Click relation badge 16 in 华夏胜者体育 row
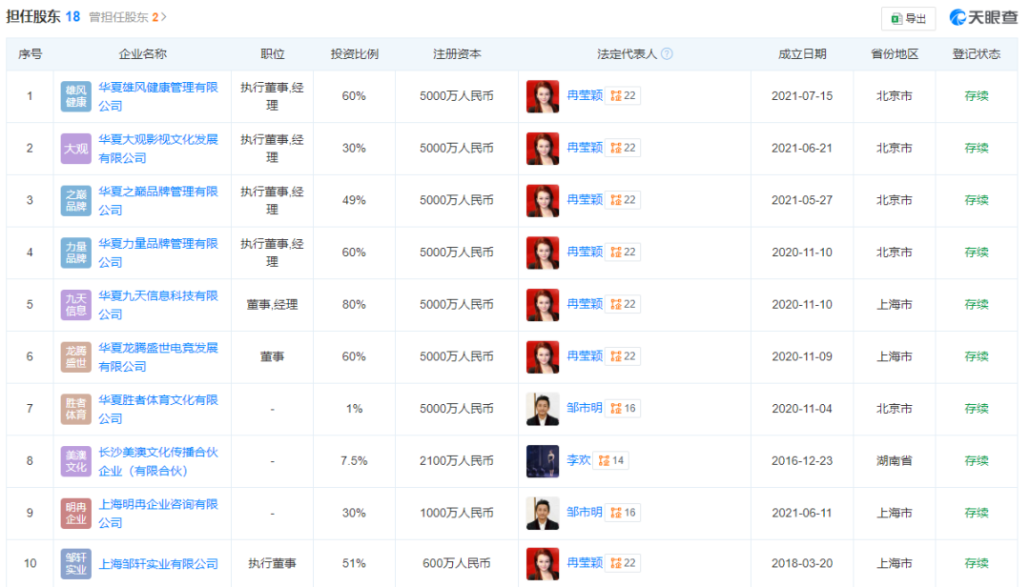The width and height of the screenshot is (1030, 587). click(623, 409)
